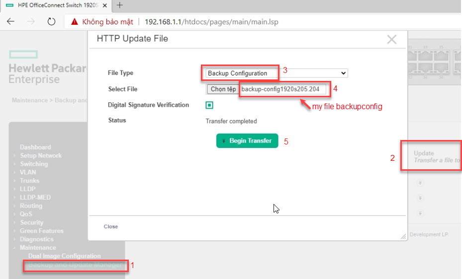Expand the Security menu
The height and width of the screenshot is (279, 462).
(31, 223)
